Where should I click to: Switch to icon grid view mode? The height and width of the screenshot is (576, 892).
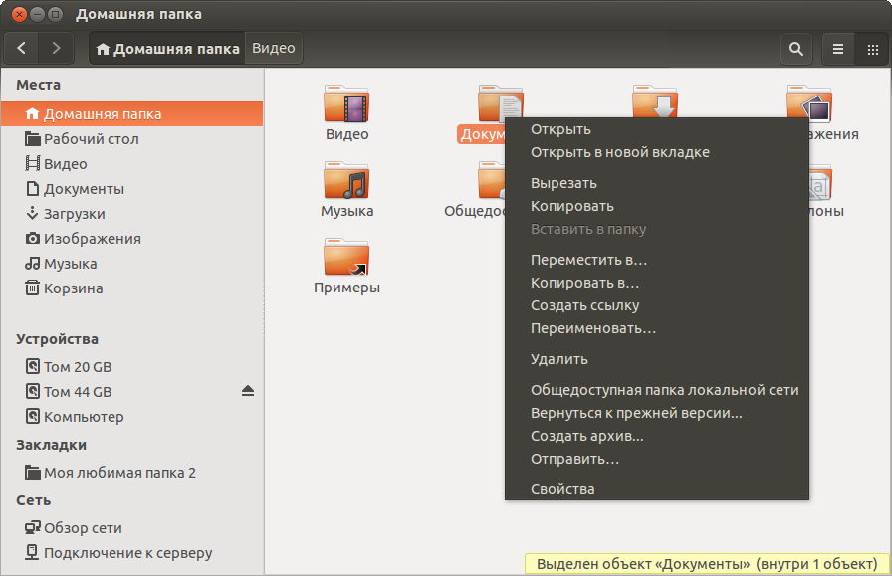click(872, 48)
